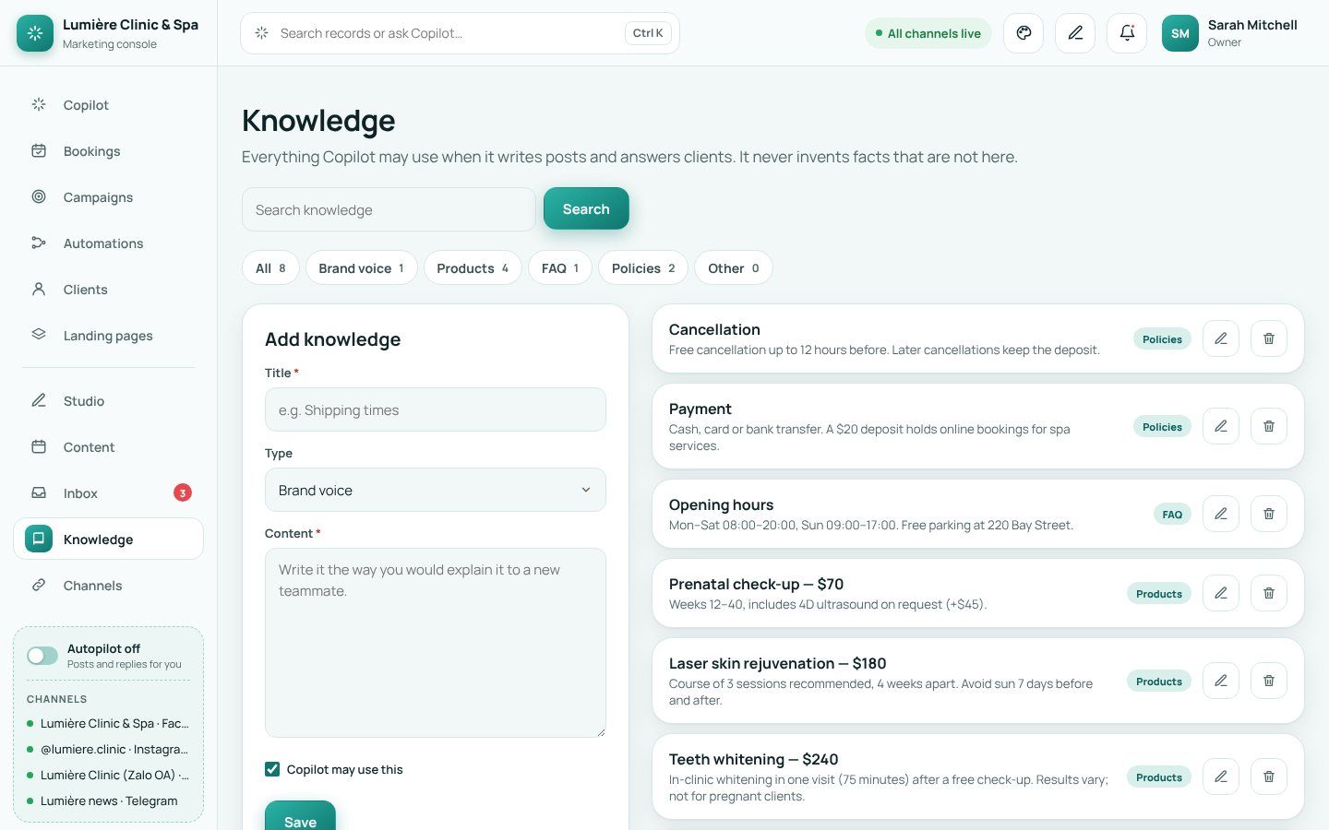Select the Lumière news Telegram channel
1329x830 pixels.
point(108,800)
